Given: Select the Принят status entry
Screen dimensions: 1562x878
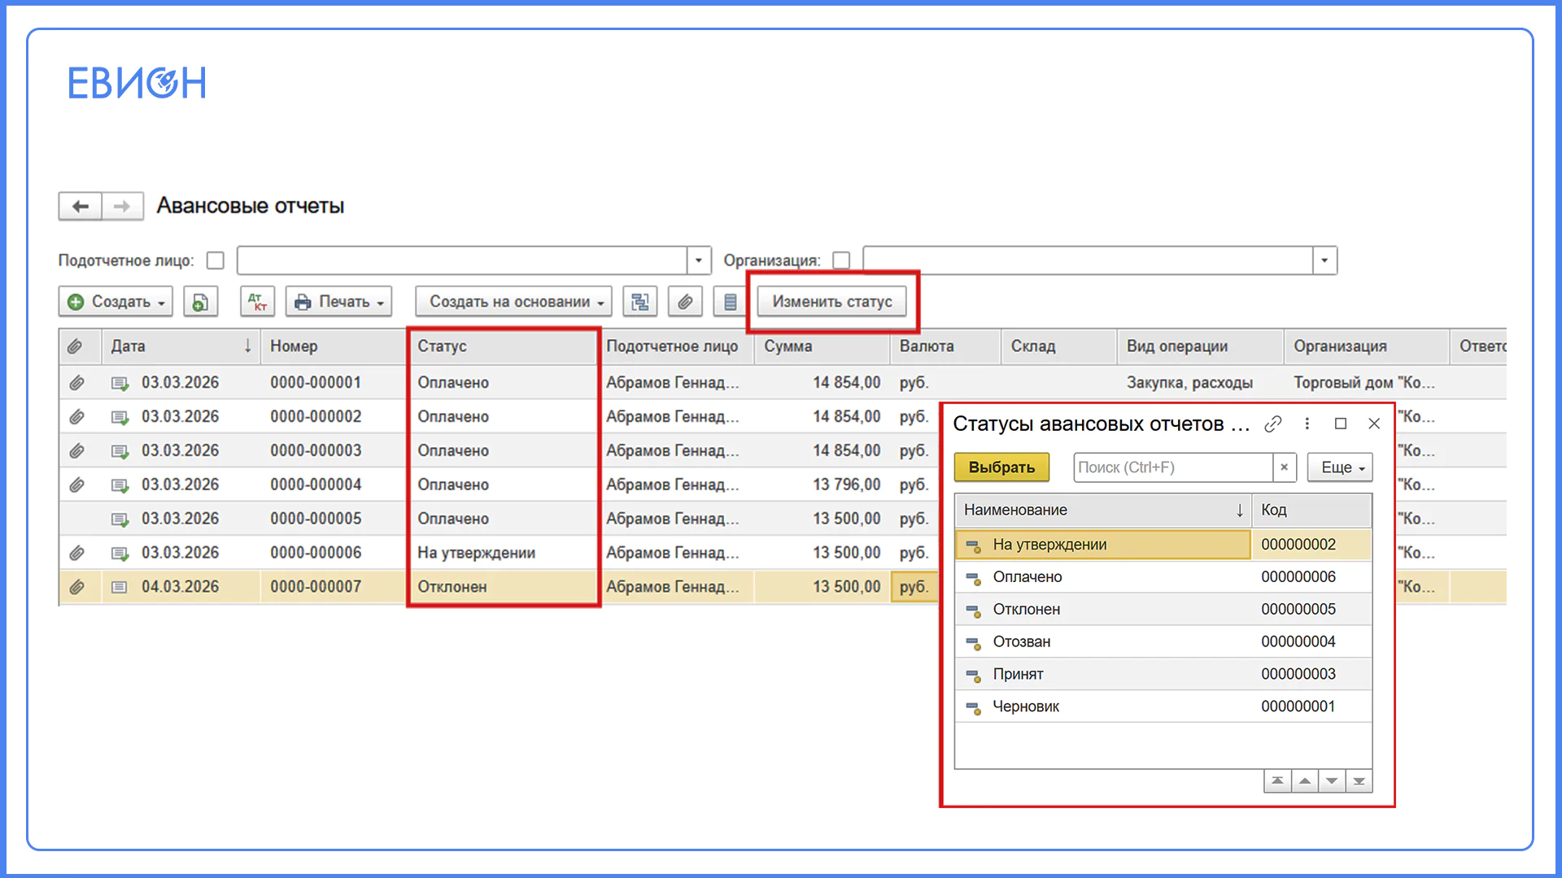Looking at the screenshot, I should click(x=1163, y=675).
